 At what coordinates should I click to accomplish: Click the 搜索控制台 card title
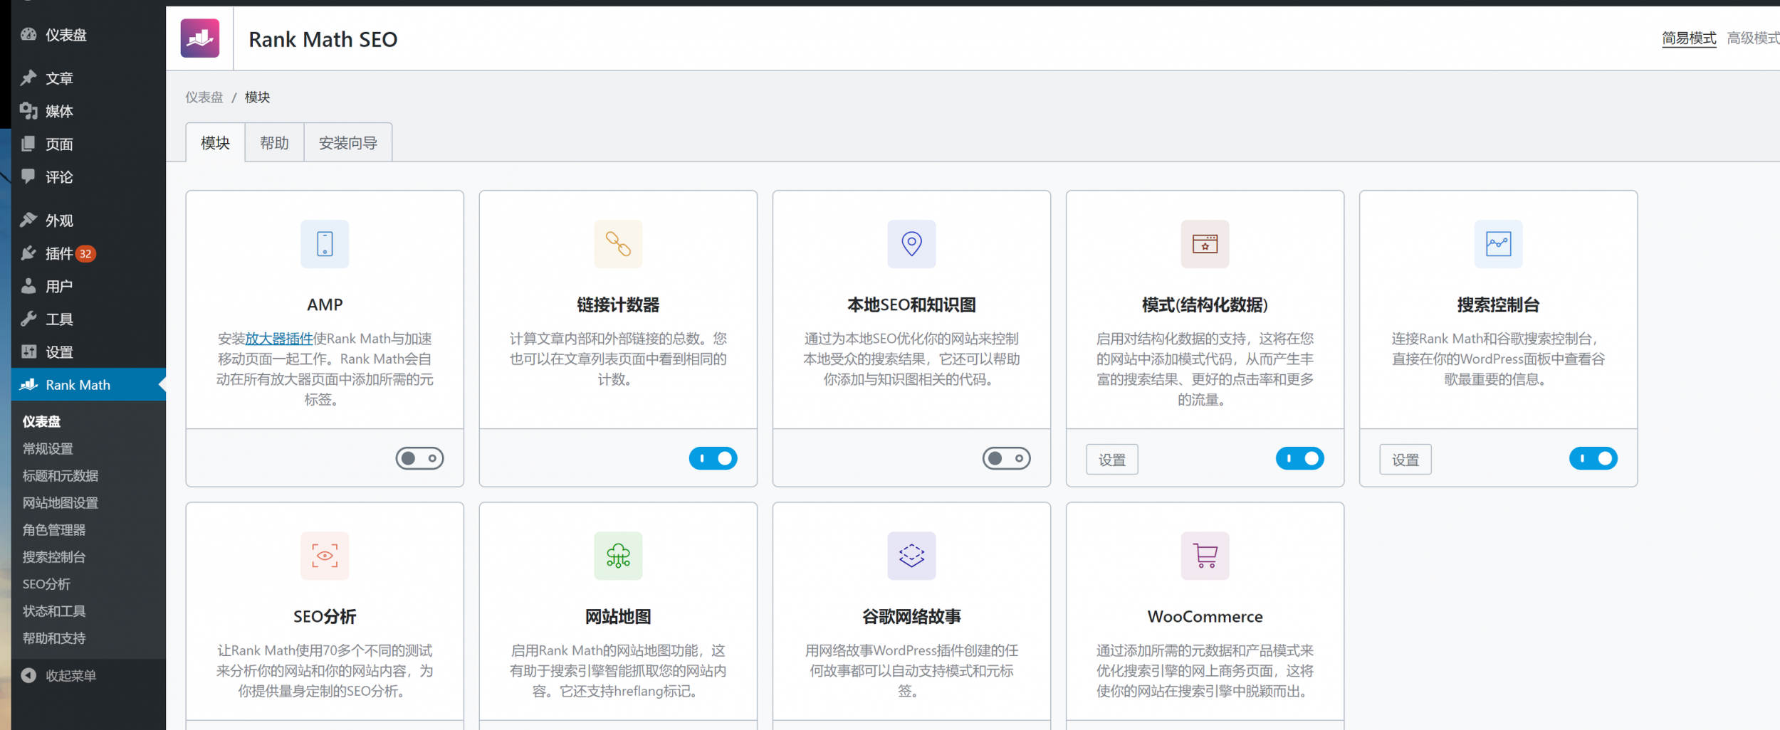(x=1498, y=305)
